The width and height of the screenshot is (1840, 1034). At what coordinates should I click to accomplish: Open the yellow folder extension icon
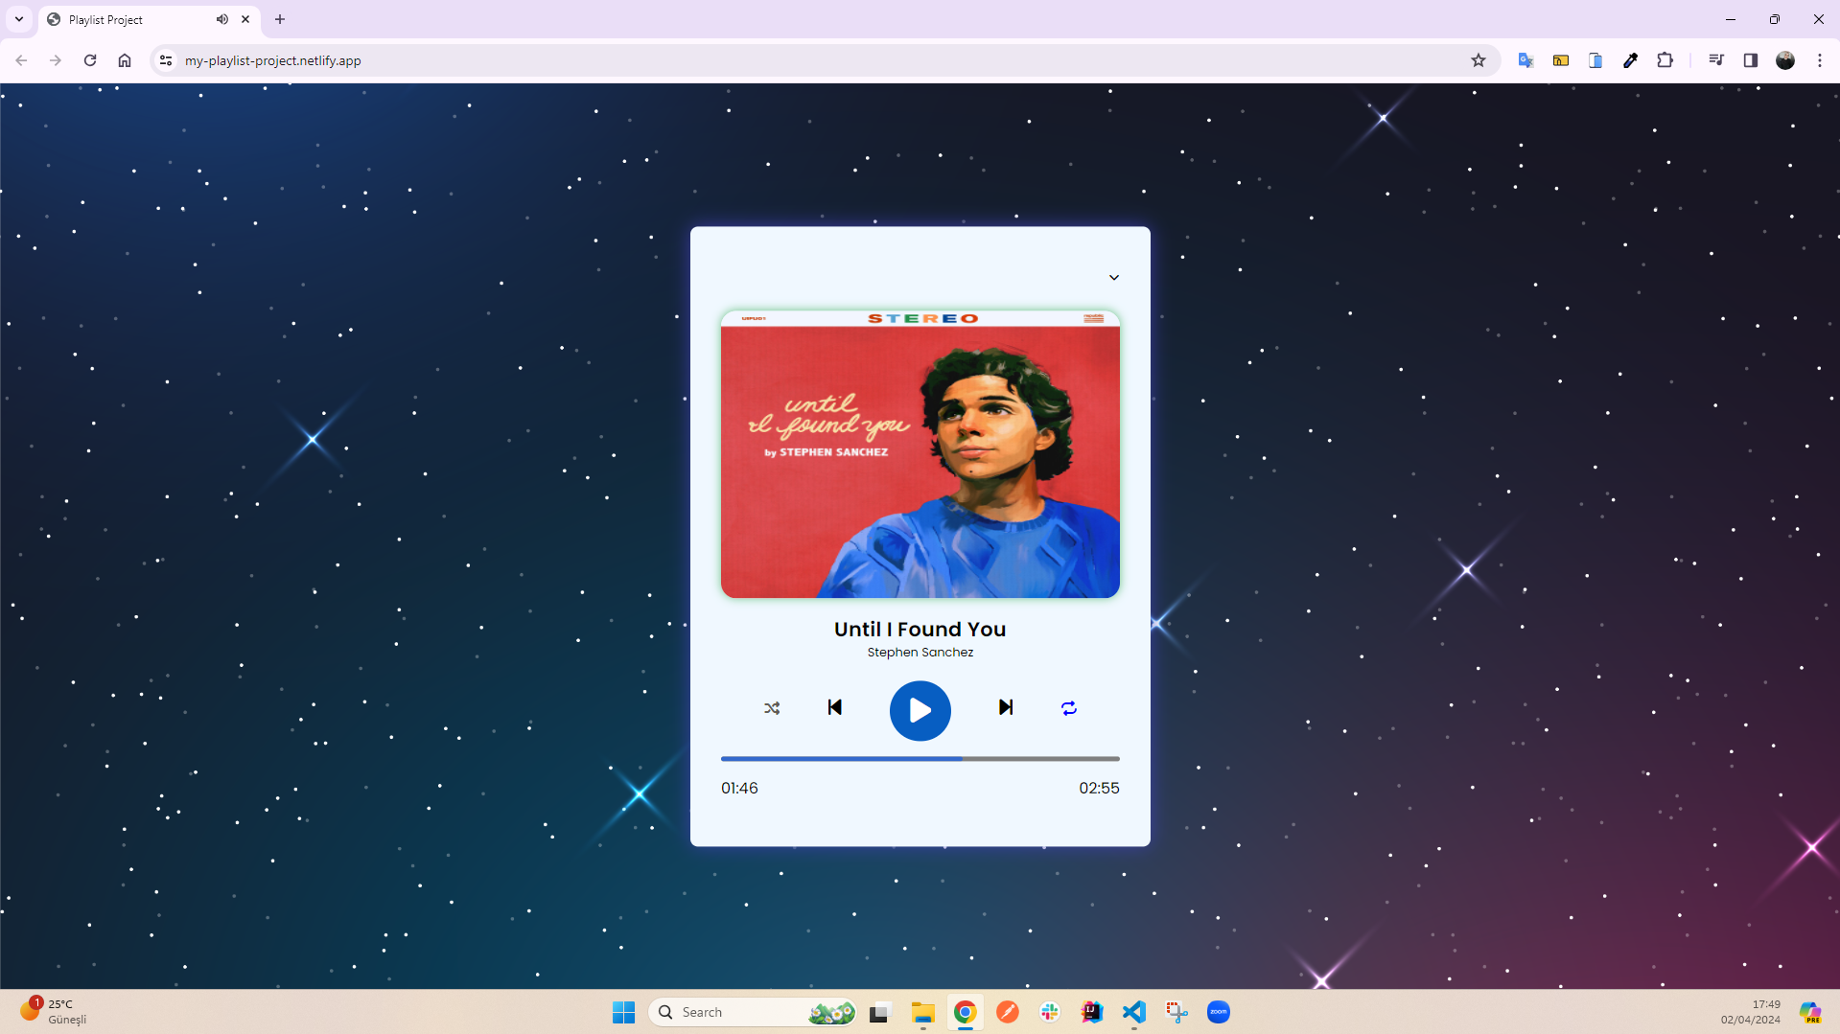click(x=1561, y=60)
